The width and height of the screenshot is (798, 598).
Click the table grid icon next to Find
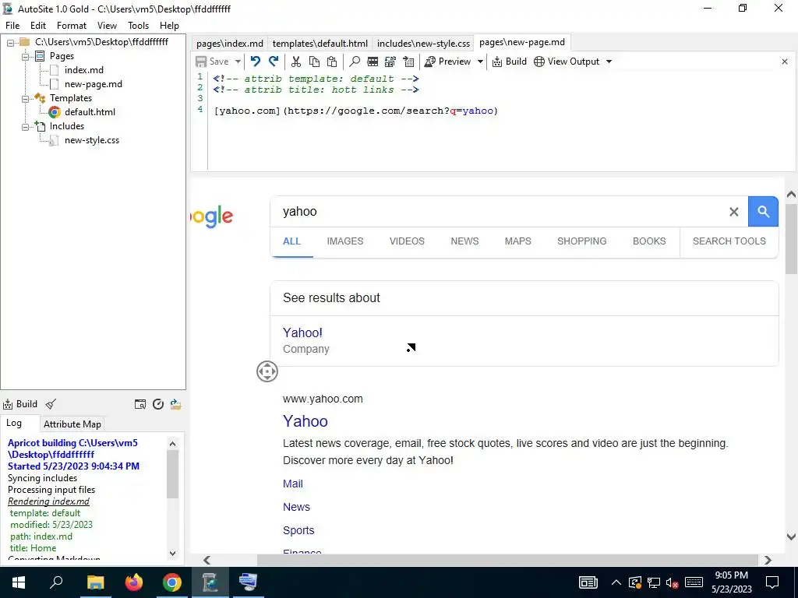coord(373,62)
